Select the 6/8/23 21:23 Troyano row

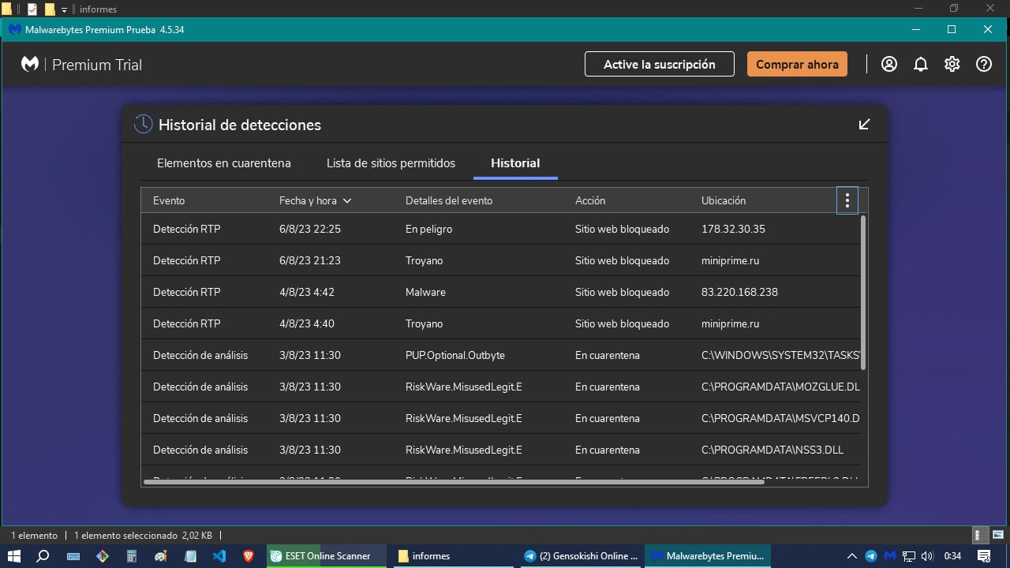500,260
